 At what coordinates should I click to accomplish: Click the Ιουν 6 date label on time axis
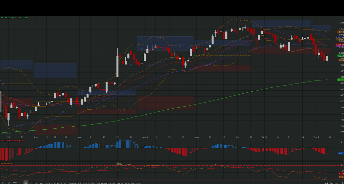tap(145, 137)
